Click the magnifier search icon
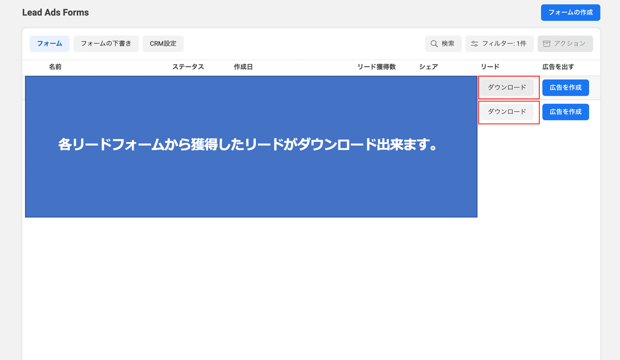The height and width of the screenshot is (360, 620). point(434,44)
